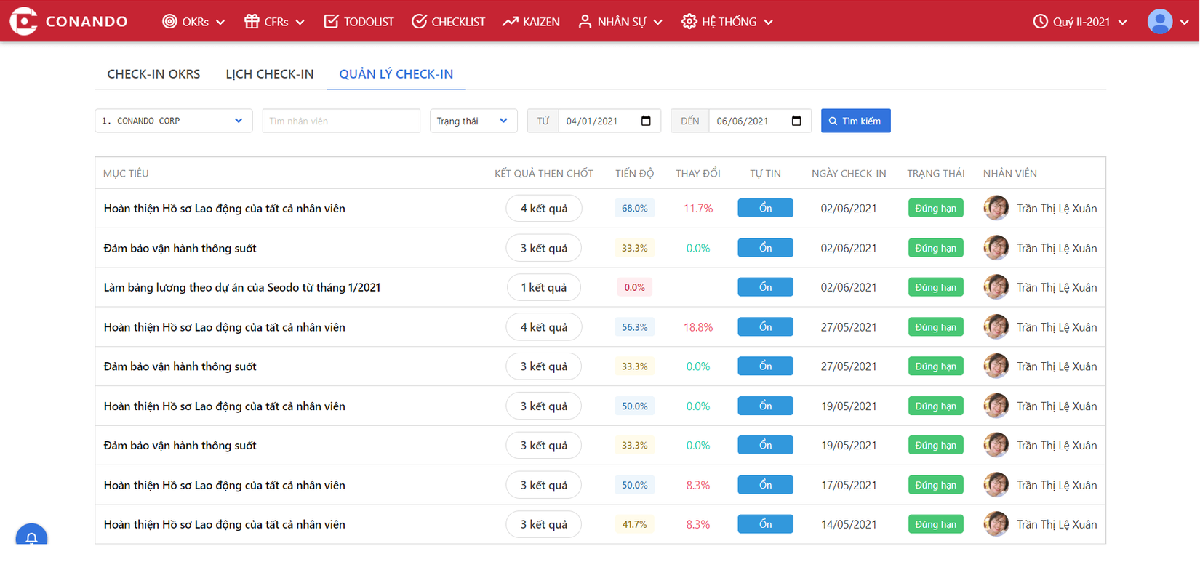Switch to the LỊCH CHECK-IN tab
The image size is (1200, 570).
[x=269, y=74]
